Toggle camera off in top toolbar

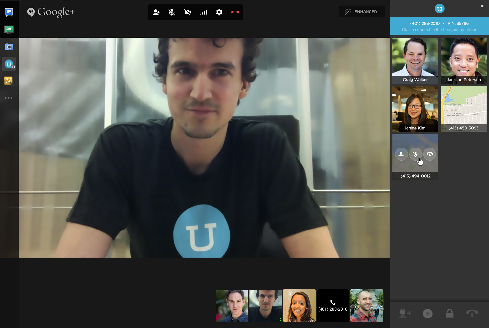click(x=188, y=12)
